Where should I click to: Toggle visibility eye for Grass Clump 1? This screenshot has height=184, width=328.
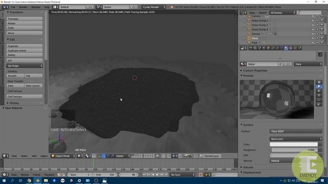pyautogui.click(x=313, y=20)
